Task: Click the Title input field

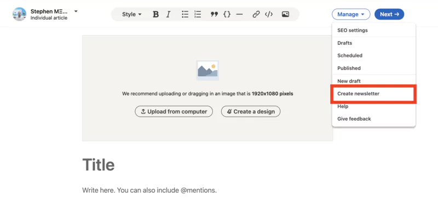Action: (x=208, y=164)
